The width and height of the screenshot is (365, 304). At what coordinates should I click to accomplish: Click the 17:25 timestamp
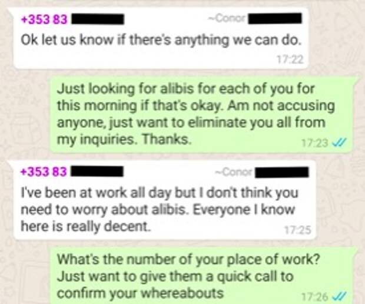[x=297, y=230]
